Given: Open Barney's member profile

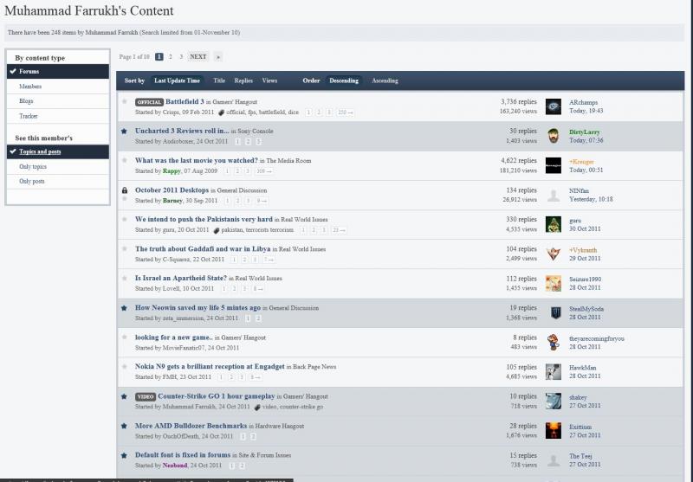Looking at the screenshot, I should point(172,201).
